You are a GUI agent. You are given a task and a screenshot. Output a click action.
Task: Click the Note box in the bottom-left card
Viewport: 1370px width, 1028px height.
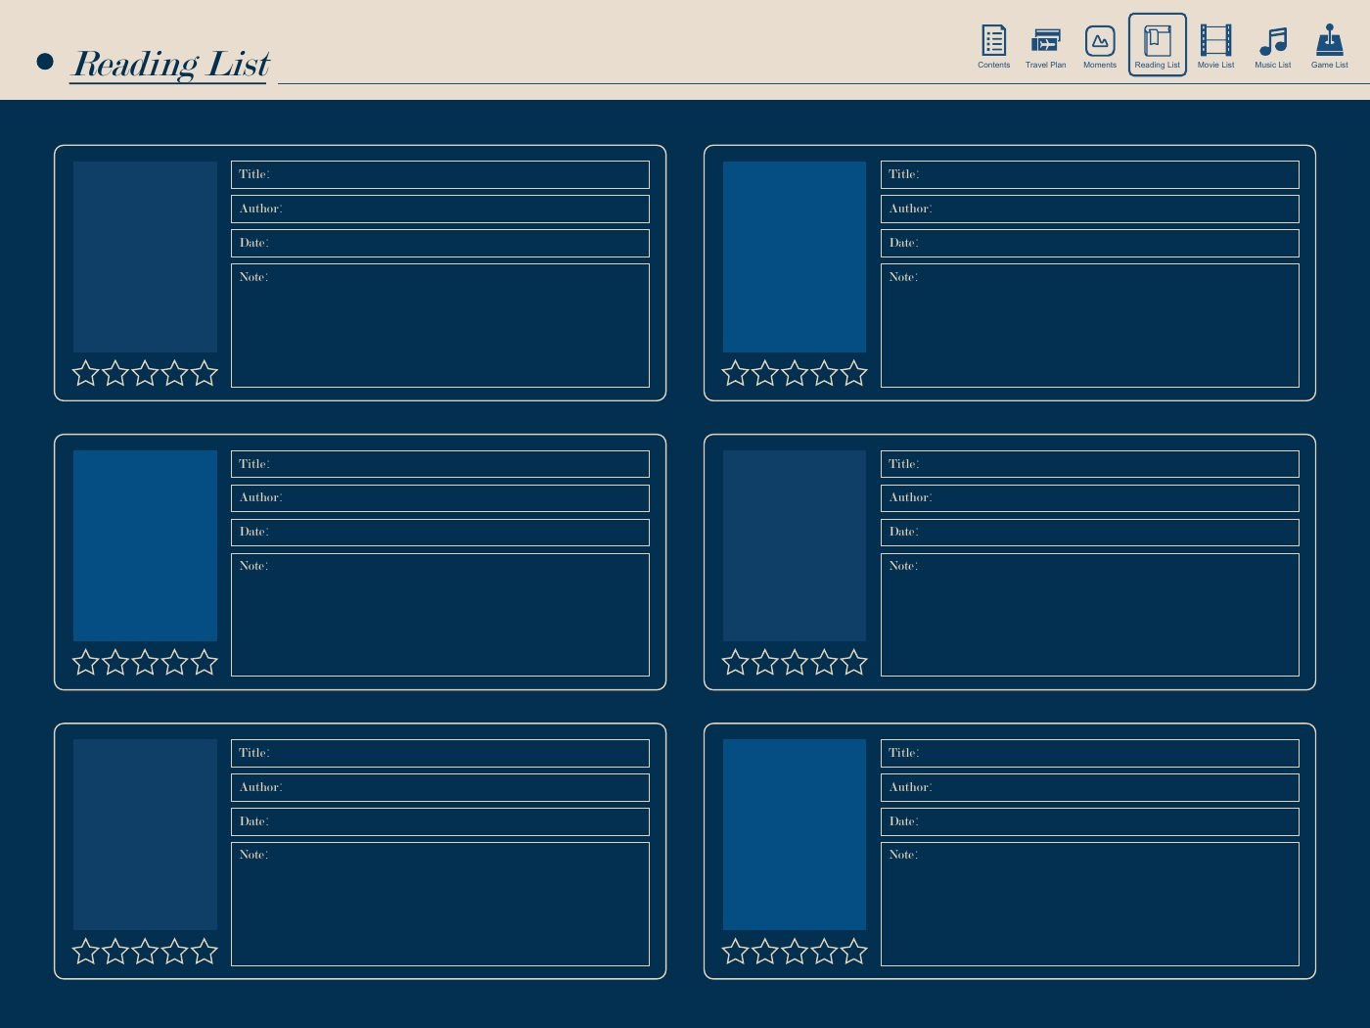(x=440, y=904)
